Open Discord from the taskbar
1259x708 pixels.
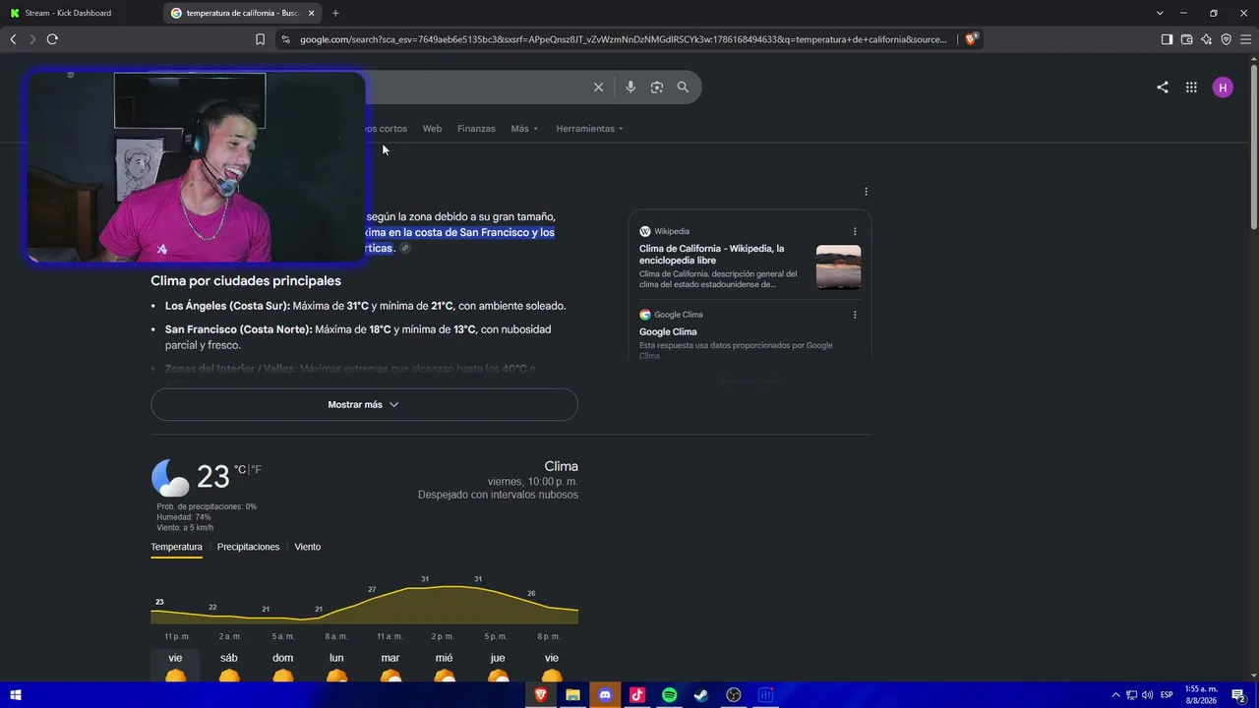click(605, 695)
